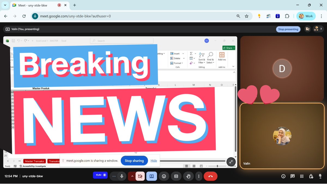Click Stop sharing button
Screen dimensions: 327x184
pyautogui.click(x=134, y=161)
